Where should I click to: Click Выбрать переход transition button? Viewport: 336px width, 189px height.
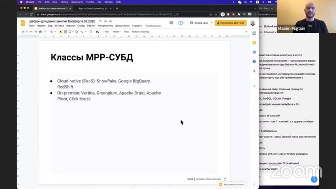pyautogui.click(x=141, y=31)
